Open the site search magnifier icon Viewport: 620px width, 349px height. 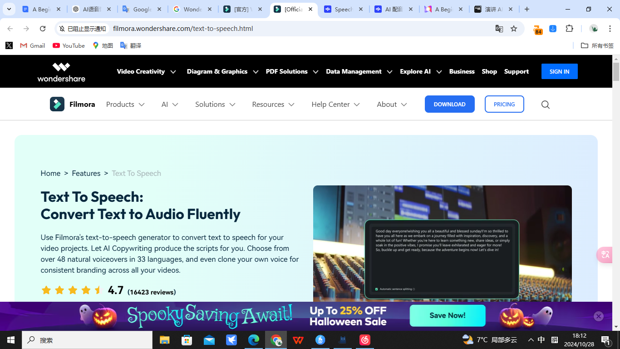(546, 105)
